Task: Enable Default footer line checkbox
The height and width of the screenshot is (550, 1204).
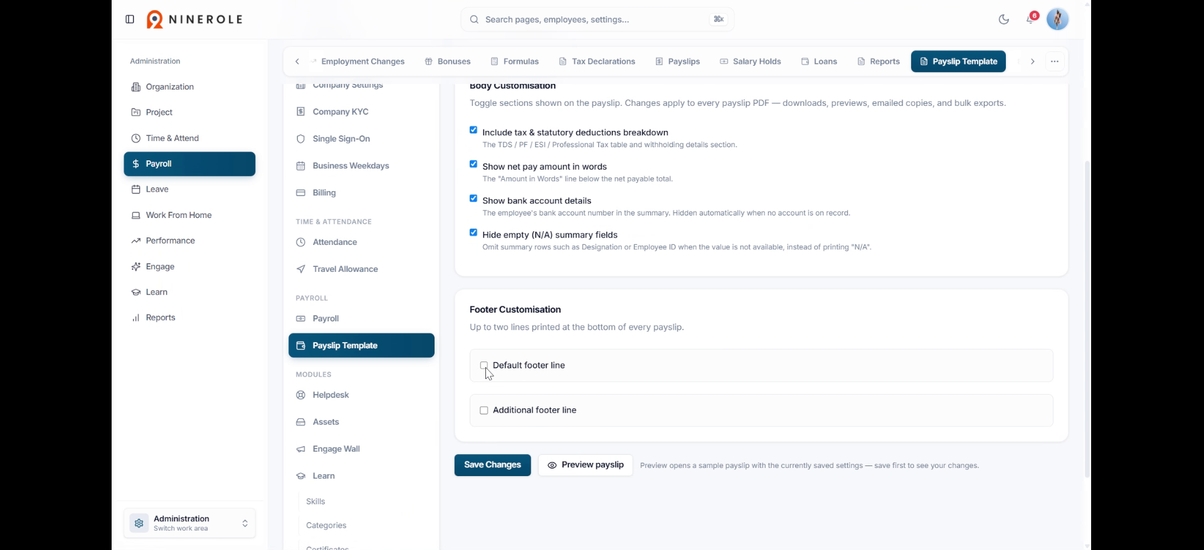Action: [x=484, y=365]
